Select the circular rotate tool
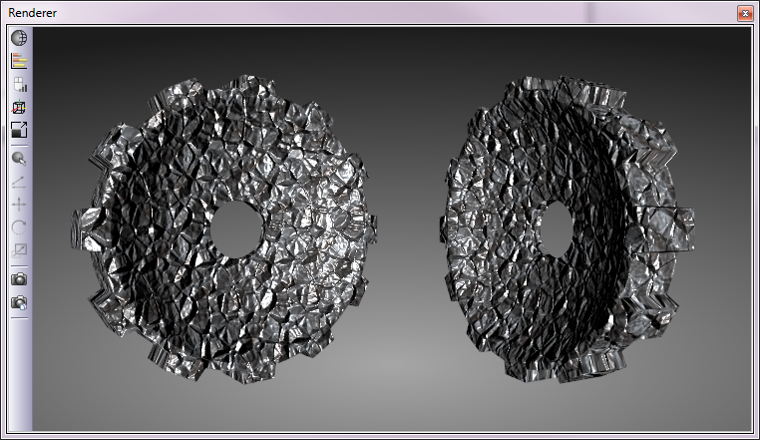Screen dimensions: 760x440 click(19, 227)
